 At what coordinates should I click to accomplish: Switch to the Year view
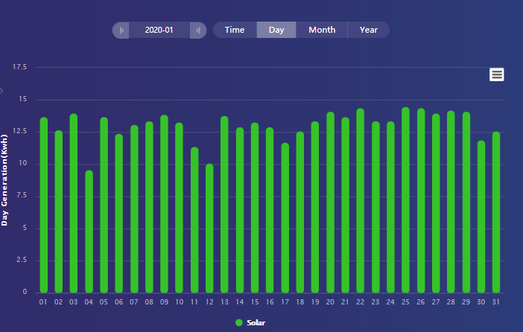click(x=368, y=30)
